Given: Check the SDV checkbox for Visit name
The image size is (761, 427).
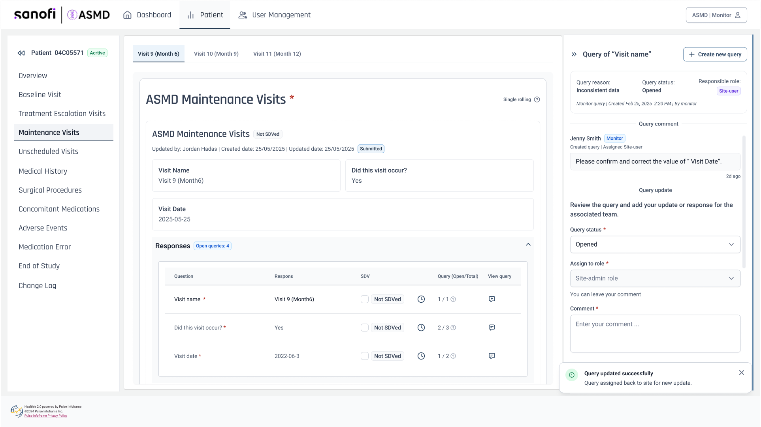Looking at the screenshot, I should point(365,299).
